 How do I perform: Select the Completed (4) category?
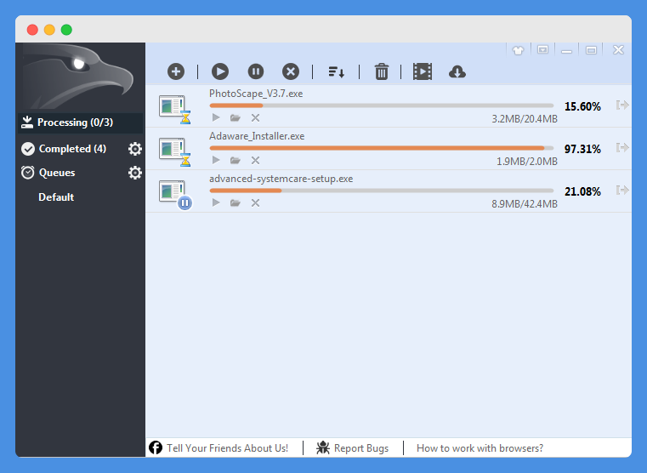pos(65,149)
